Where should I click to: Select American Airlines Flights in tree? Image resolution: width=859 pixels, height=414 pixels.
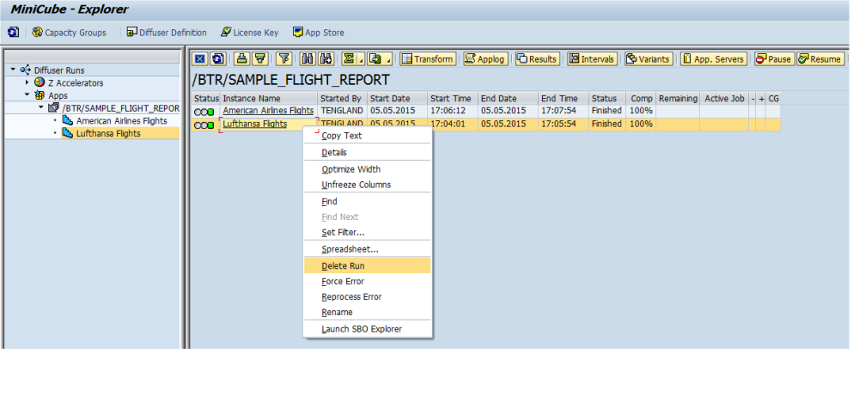(x=121, y=121)
